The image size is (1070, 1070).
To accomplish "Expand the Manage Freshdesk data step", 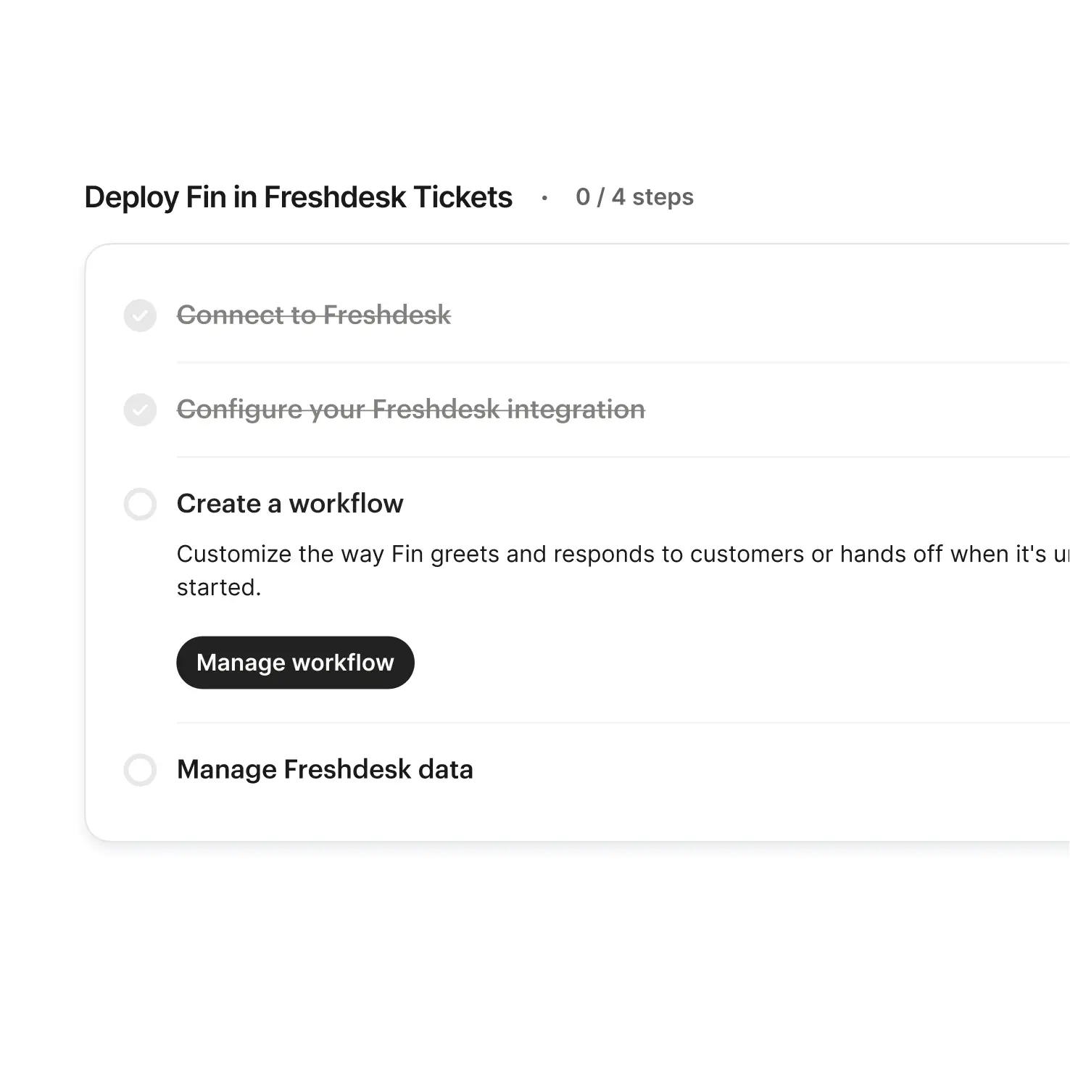I will (x=324, y=770).
